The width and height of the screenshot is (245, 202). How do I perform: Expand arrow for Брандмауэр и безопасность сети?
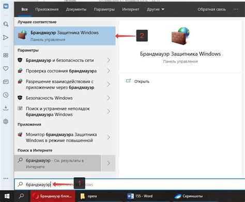pos(109,60)
